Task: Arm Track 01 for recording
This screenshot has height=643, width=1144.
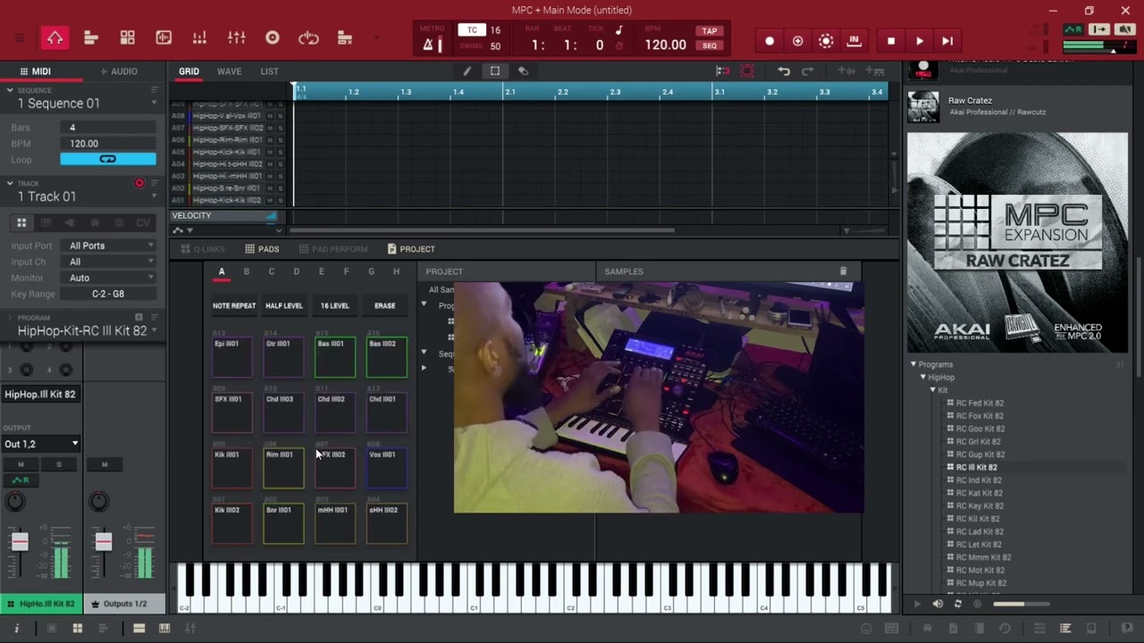Action: [x=139, y=183]
